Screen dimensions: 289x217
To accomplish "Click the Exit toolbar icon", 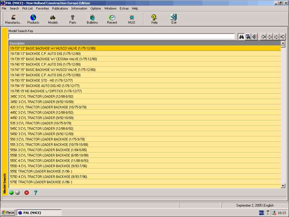I will (x=174, y=19).
